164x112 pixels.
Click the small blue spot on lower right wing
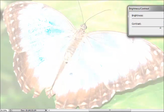(x=71, y=74)
